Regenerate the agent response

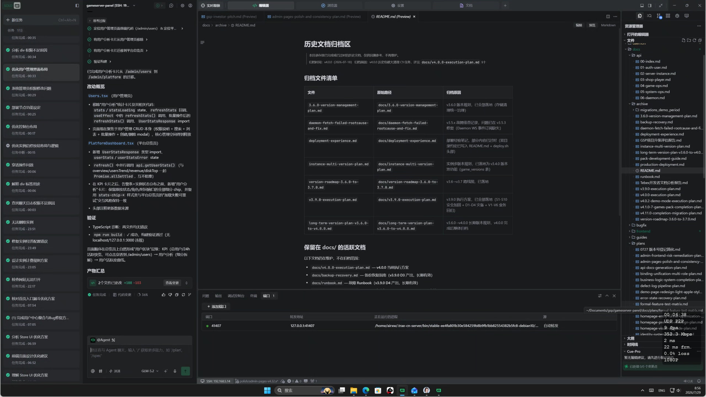[183, 295]
